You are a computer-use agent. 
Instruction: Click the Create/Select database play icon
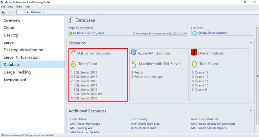click(x=195, y=33)
